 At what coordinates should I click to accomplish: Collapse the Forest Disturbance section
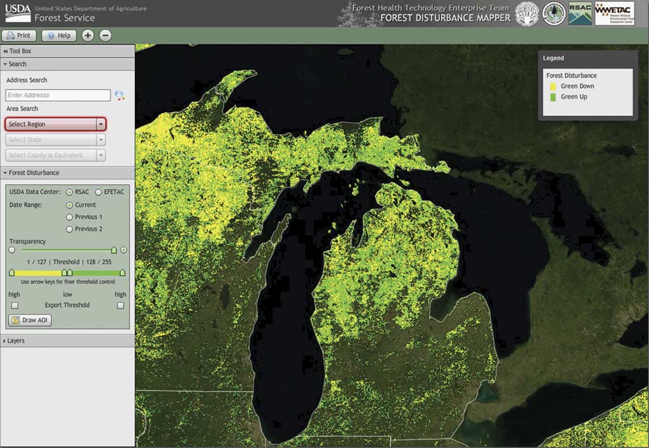(x=67, y=173)
